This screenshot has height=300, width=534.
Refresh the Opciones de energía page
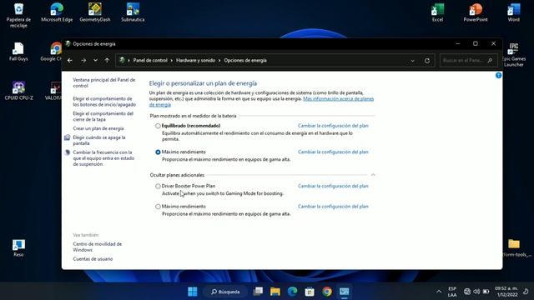click(427, 61)
